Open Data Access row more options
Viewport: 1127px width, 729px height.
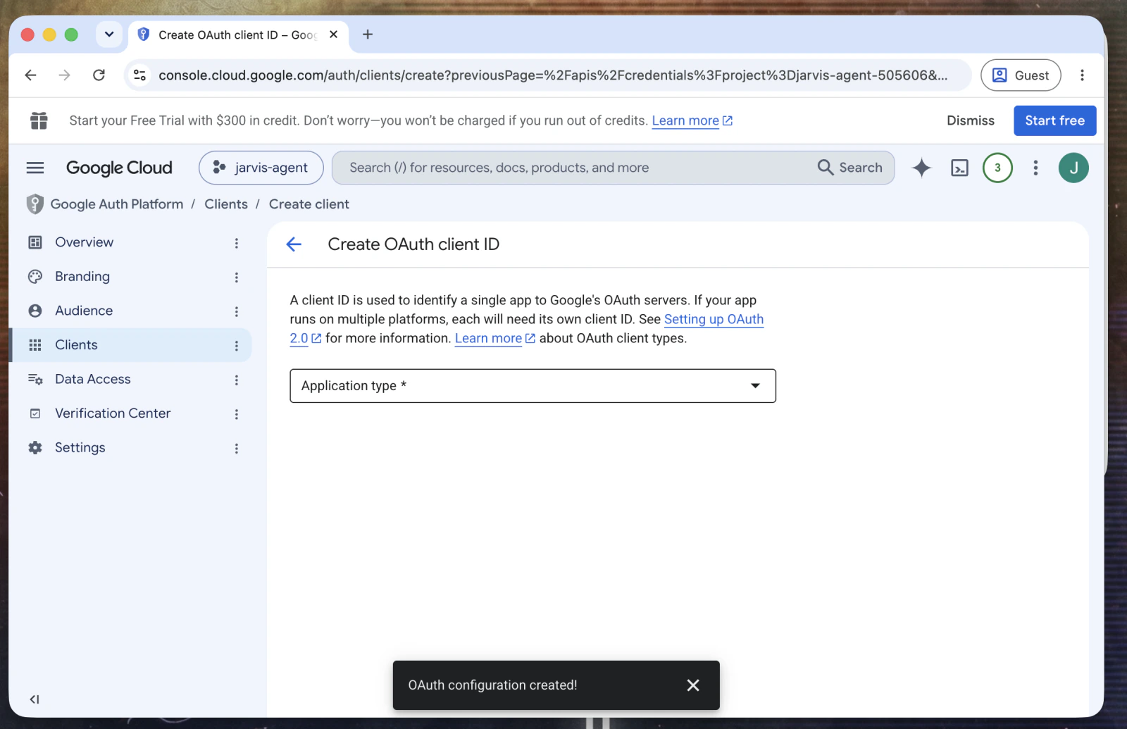pos(237,380)
